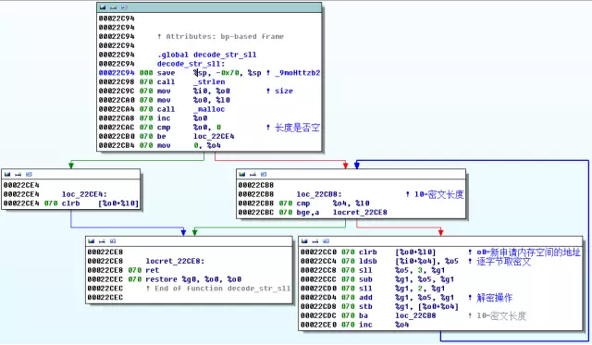Image resolution: width=592 pixels, height=345 pixels.
Task: Click the middle icon on loc_22CE4 block header
Action: coord(18,174)
